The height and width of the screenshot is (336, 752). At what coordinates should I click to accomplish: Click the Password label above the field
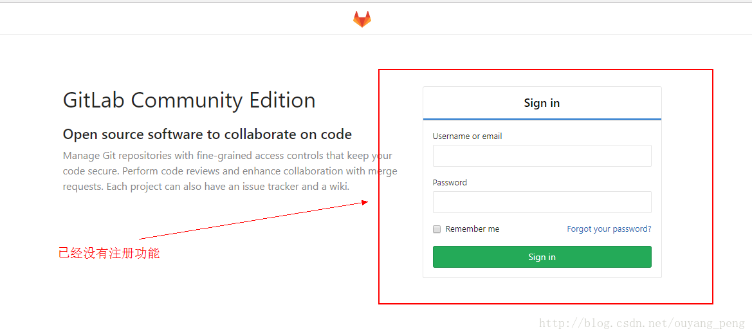[x=450, y=182]
